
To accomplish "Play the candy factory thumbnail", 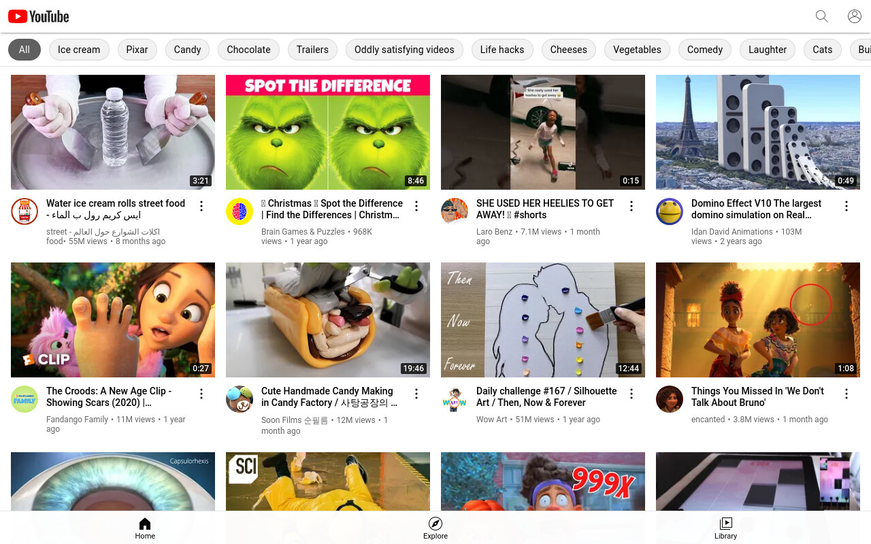I will 328,320.
